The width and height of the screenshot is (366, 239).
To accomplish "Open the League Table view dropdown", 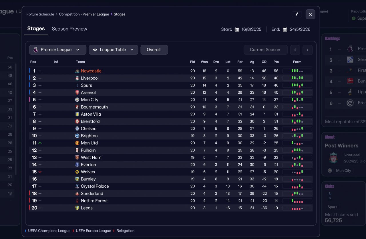I will (x=113, y=50).
